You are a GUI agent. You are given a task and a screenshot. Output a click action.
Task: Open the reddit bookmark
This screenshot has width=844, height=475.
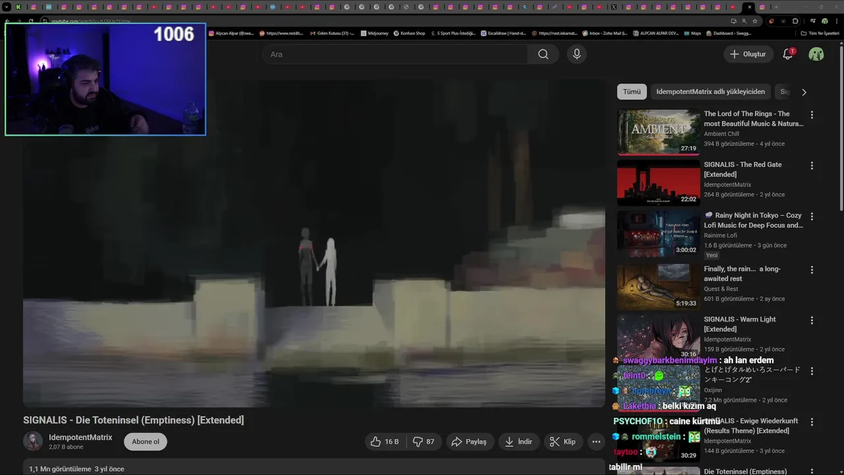[282, 33]
